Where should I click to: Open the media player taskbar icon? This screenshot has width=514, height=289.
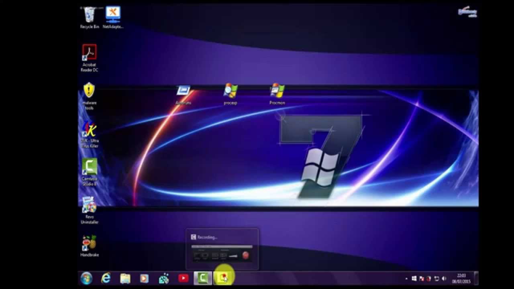pyautogui.click(x=144, y=278)
